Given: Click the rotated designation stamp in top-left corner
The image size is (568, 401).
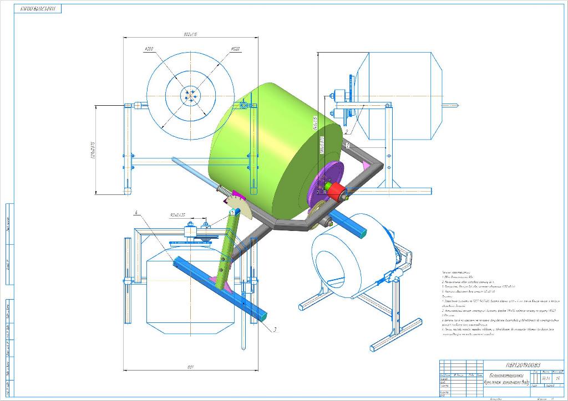Looking at the screenshot, I should click(x=38, y=9).
